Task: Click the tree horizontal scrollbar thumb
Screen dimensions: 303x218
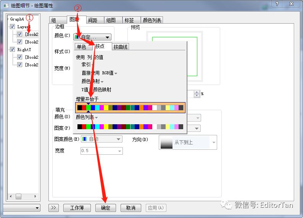Action: point(19,196)
